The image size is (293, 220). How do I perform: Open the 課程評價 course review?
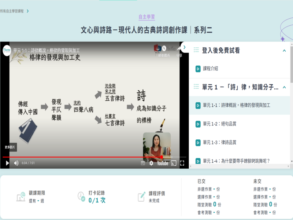[x=156, y=193]
